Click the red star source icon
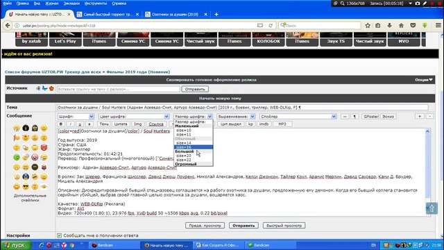Screen dimensions: 444x250 click(x=51, y=88)
